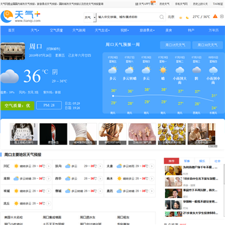Open the 周口租车 link
The height and width of the screenshot is (225, 225).
pos(123,217)
